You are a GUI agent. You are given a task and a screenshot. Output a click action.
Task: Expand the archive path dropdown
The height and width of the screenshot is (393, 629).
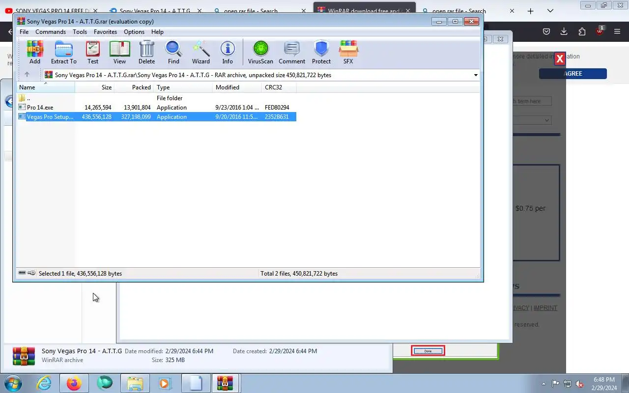click(476, 75)
